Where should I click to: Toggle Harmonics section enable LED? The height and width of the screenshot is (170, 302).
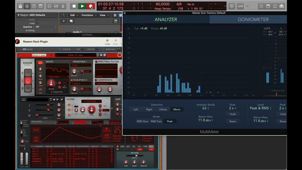pyautogui.click(x=96, y=80)
